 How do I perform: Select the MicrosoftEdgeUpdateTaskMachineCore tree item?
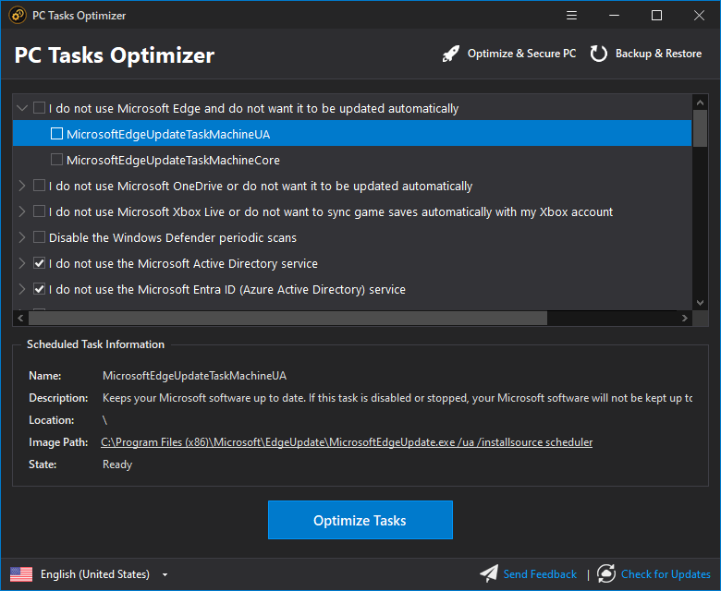pyautogui.click(x=173, y=160)
